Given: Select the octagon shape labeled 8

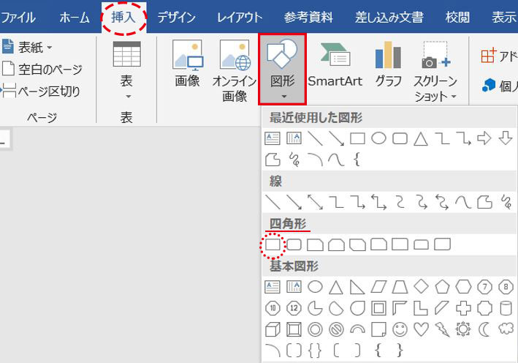Looking at the screenshot, I should point(506,287).
